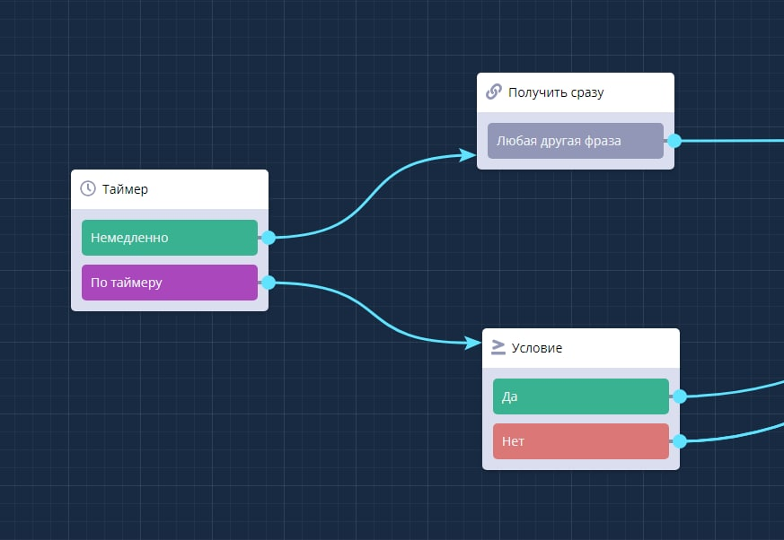Click the arrowhead entering Условие node
Screen dimensions: 784x540
tap(473, 343)
